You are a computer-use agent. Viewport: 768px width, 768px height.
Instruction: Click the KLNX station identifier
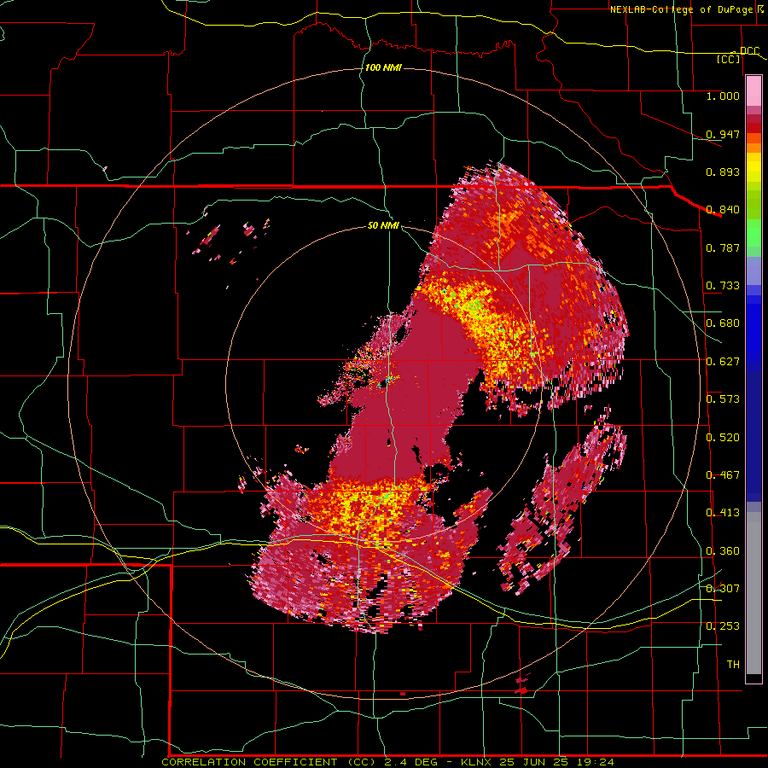476,762
